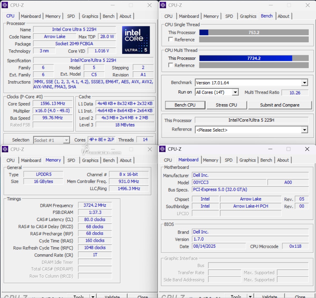
Task: Open Graphics tab in Mainboard window
Action: tap(247, 160)
